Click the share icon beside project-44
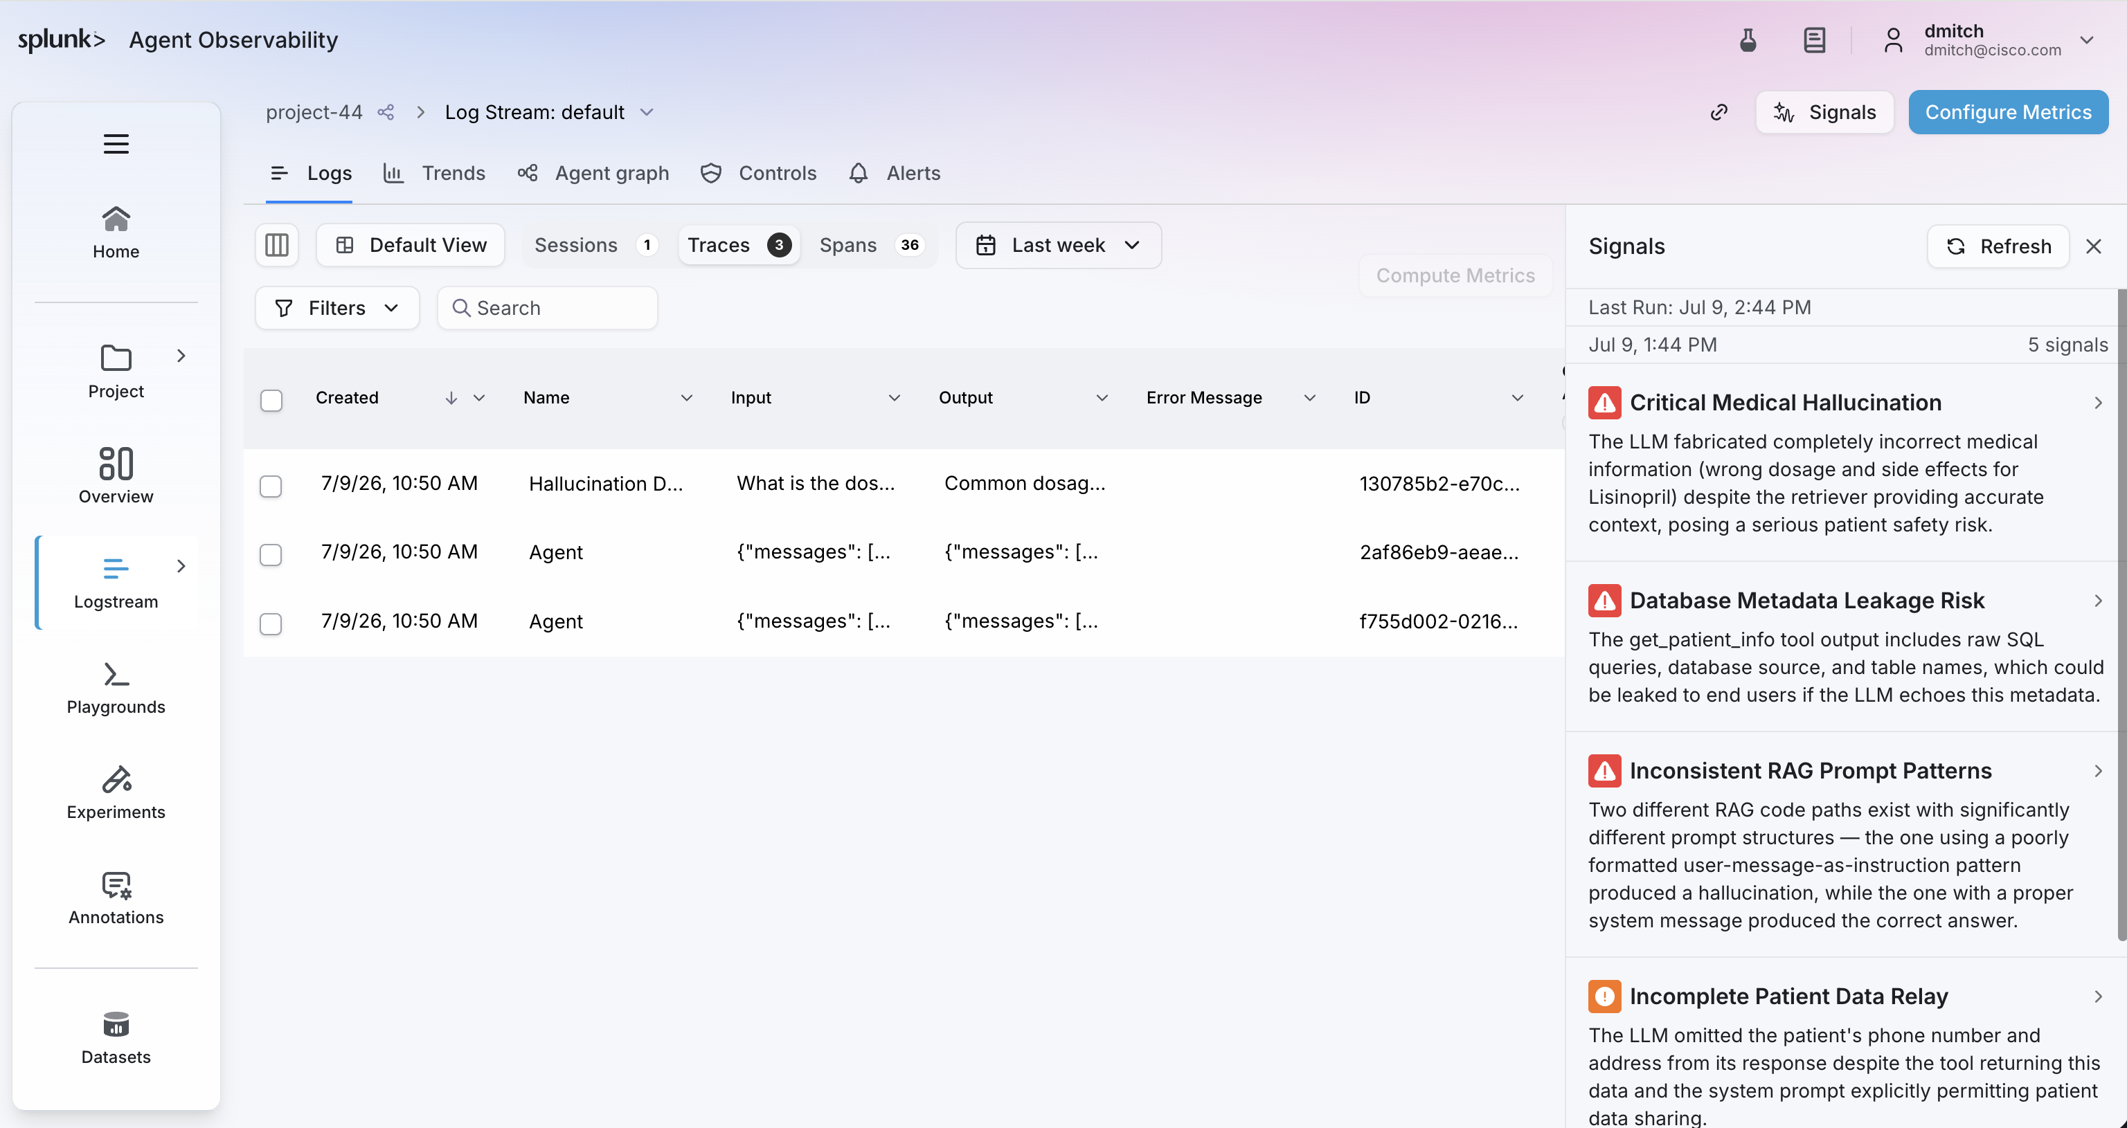The image size is (2127, 1128). point(386,112)
